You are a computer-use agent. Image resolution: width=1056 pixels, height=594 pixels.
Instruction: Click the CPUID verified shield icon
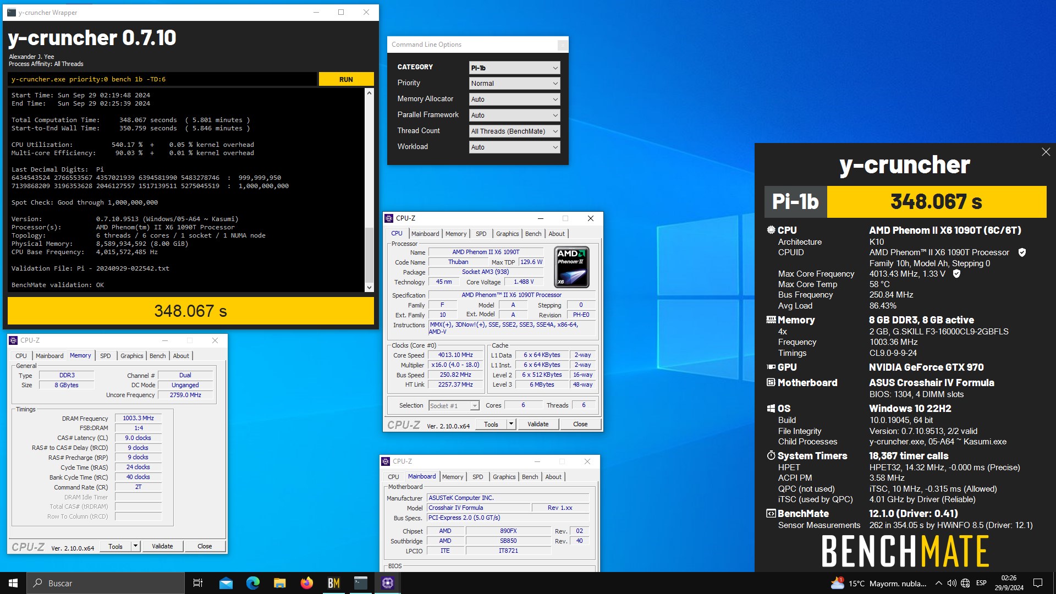tap(1022, 252)
